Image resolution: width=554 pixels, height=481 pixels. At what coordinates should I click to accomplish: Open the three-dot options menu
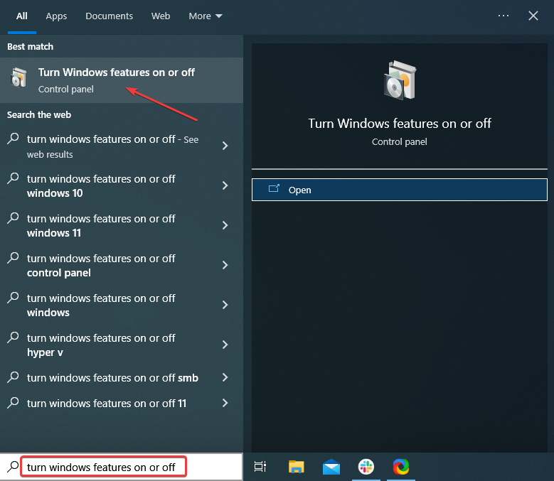click(503, 16)
